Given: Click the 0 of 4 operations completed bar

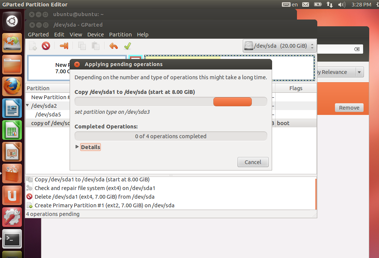Looking at the screenshot, I should 170,136.
